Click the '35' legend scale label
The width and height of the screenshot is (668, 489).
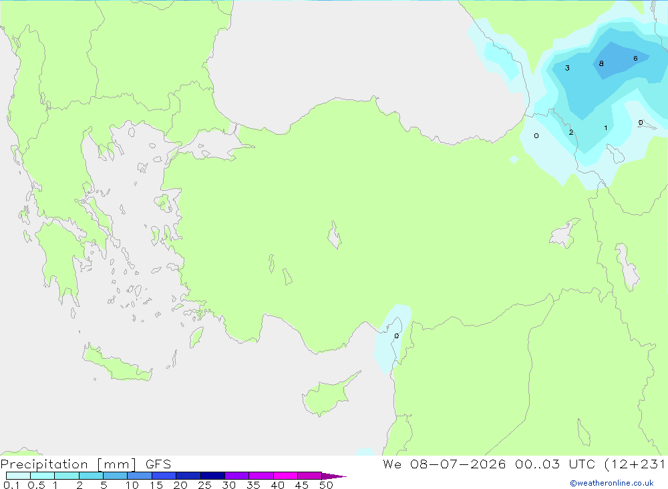(253, 485)
